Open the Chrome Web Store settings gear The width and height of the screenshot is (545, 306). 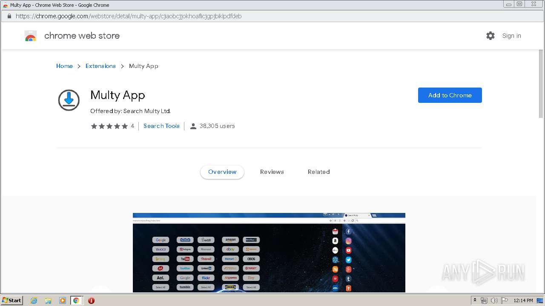tap(490, 36)
